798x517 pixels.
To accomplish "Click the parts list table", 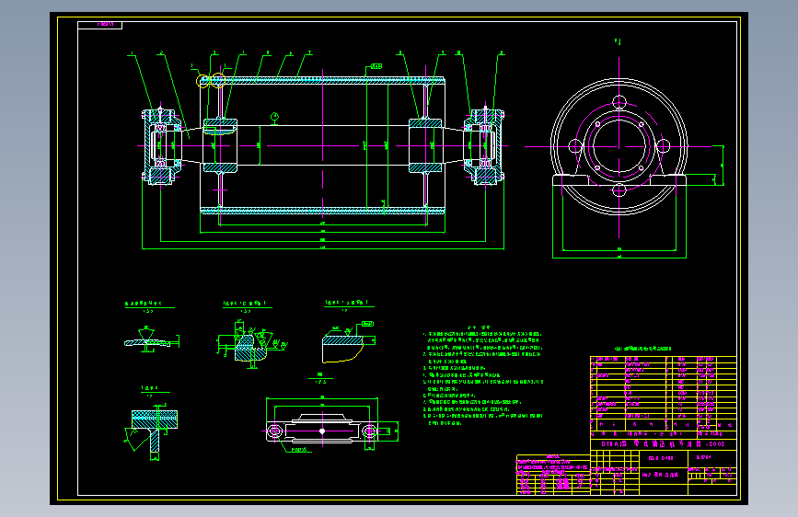I will click(x=663, y=393).
